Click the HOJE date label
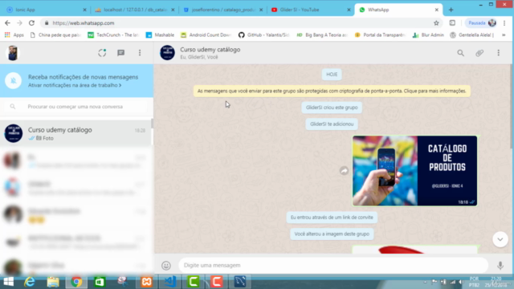This screenshot has width=514, height=289. point(332,75)
